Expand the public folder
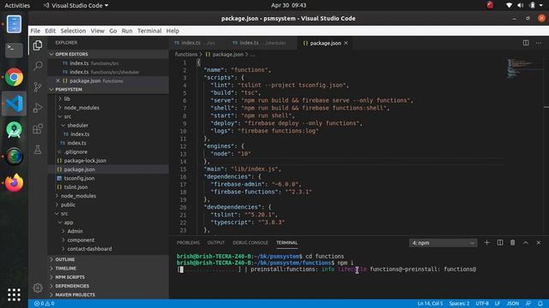 [x=68, y=204]
